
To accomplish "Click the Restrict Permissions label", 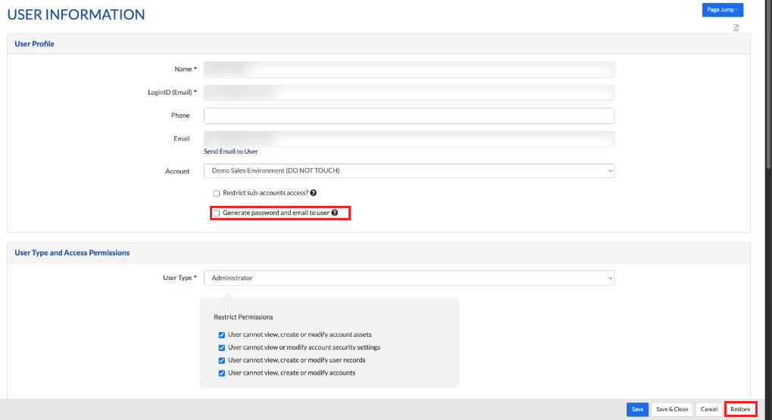I will pos(243,317).
